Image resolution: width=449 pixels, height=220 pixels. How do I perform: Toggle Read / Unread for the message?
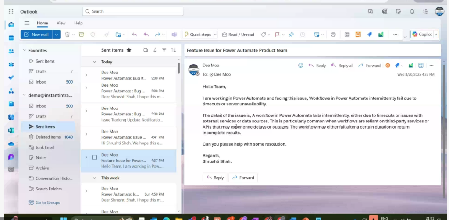tap(238, 35)
